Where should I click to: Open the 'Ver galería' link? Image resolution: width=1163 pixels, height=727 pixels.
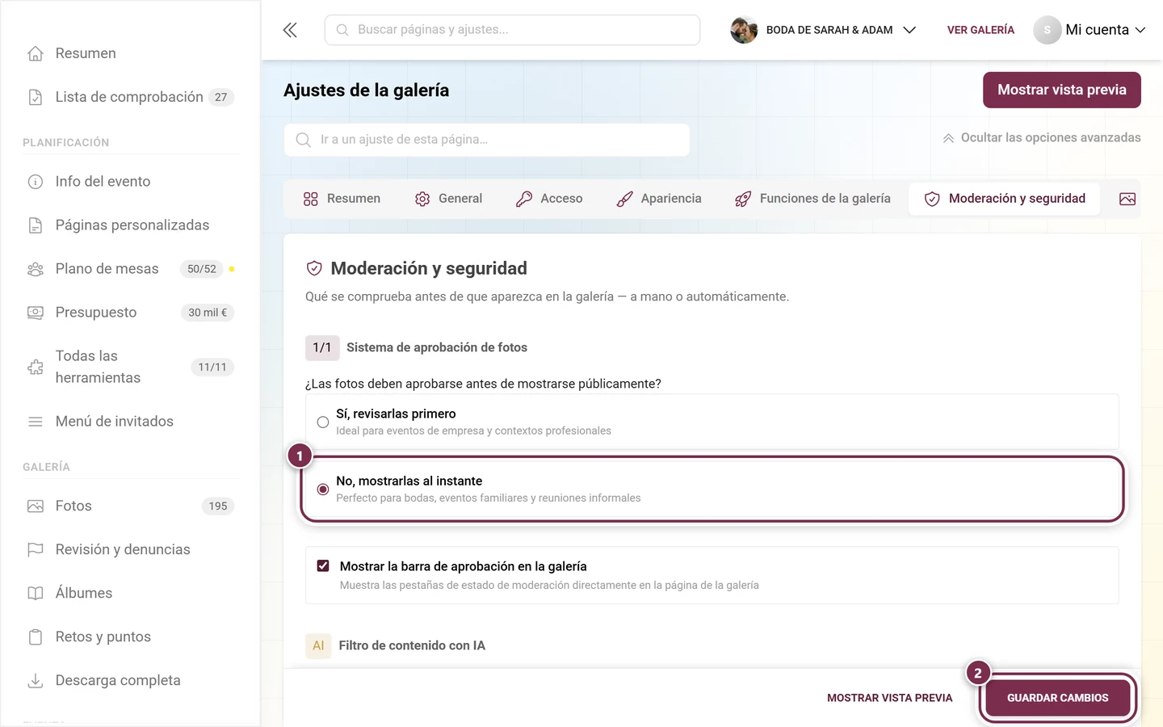click(980, 30)
